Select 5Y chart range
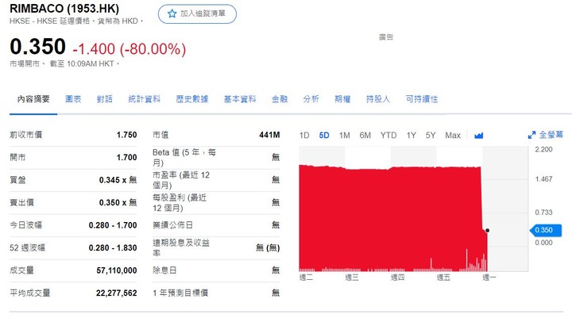The height and width of the screenshot is (318, 572). (431, 136)
